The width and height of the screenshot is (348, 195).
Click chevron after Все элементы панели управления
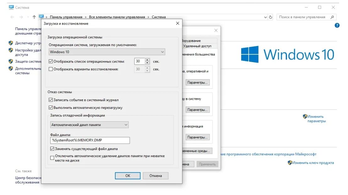(x=148, y=17)
